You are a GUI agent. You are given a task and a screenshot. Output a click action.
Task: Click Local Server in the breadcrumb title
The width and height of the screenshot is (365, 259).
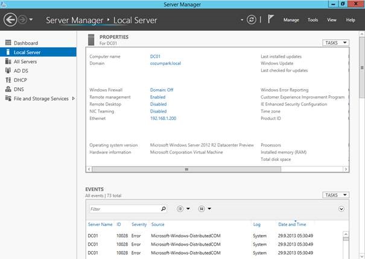click(135, 20)
